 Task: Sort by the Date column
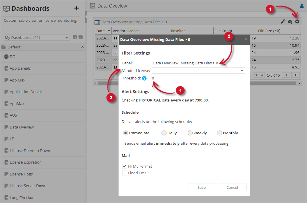pyautogui.click(x=103, y=31)
